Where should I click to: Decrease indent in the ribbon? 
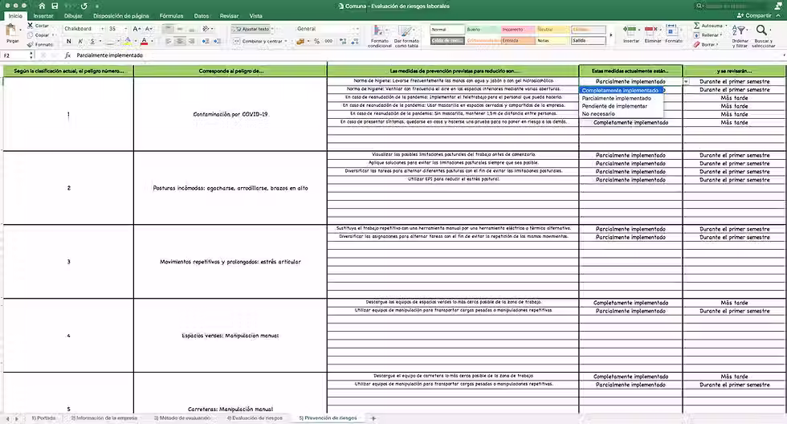pyautogui.click(x=206, y=41)
